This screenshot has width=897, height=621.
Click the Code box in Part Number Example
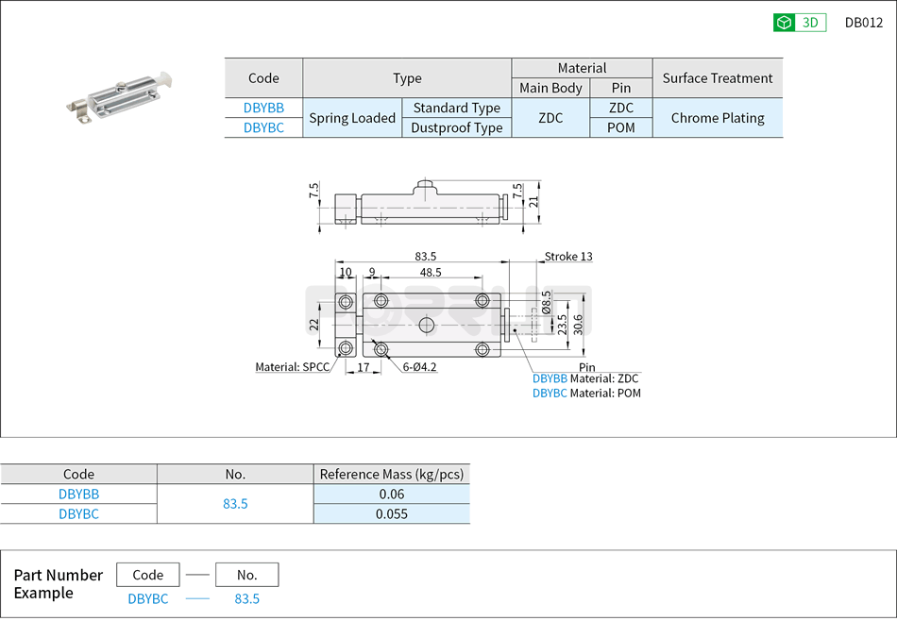tap(147, 574)
